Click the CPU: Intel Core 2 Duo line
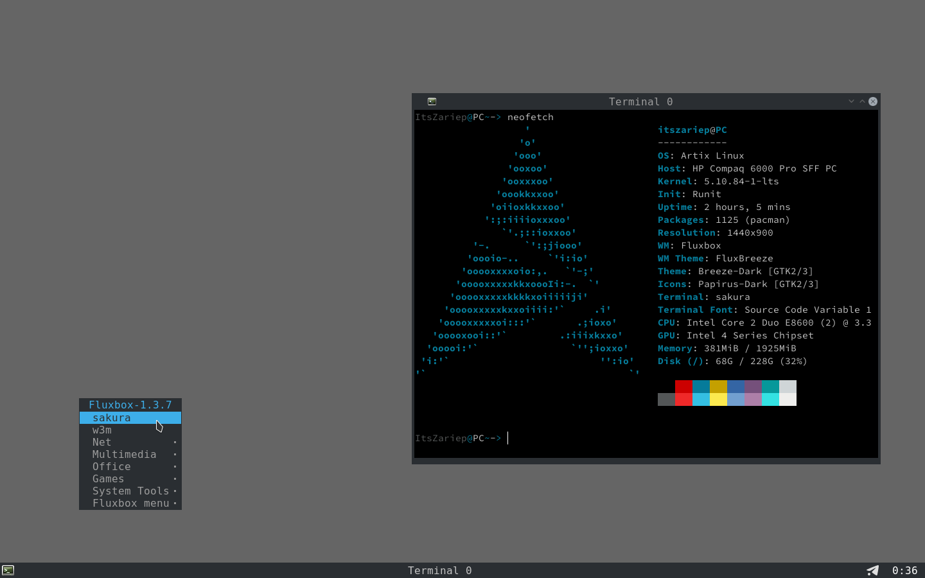 [x=764, y=322]
